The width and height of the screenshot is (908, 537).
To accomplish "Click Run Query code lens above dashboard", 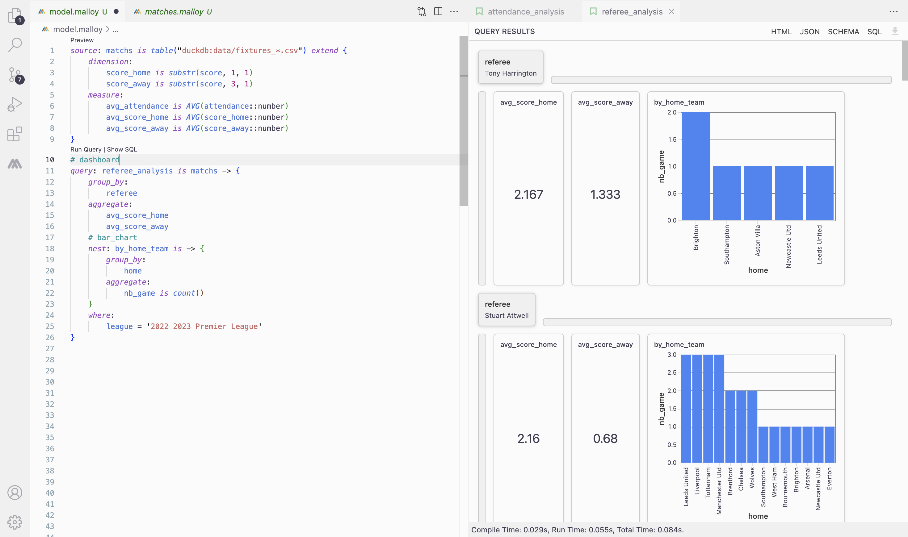I will click(x=86, y=149).
